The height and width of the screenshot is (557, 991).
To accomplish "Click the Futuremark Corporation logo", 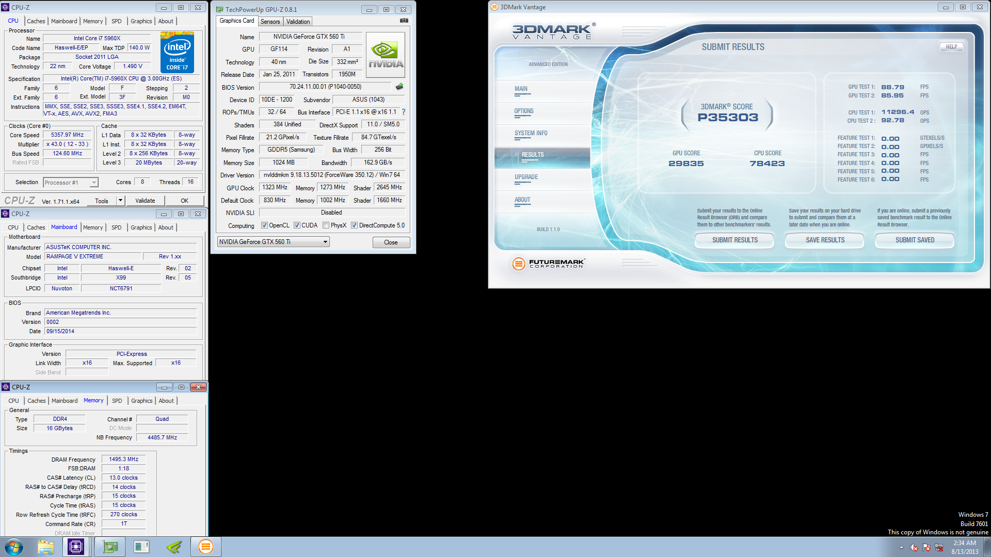I will [548, 264].
